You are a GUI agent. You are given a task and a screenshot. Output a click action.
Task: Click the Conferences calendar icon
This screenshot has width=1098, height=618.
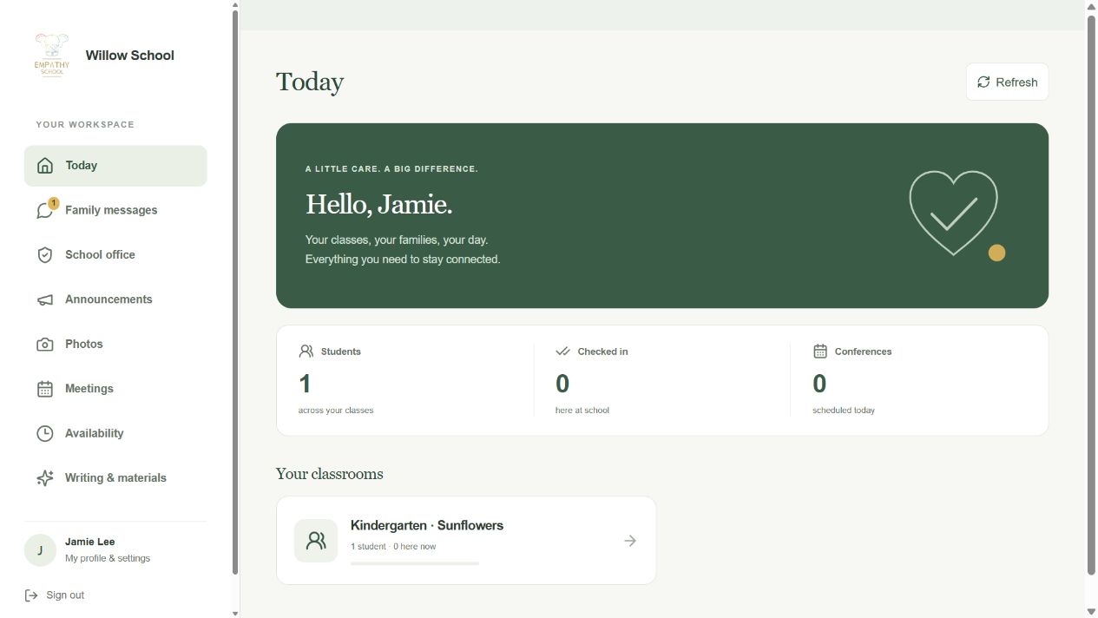pos(820,352)
